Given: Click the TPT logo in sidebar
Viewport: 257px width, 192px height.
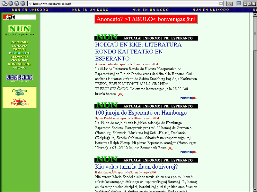Looking at the screenshot, I should (19, 17).
